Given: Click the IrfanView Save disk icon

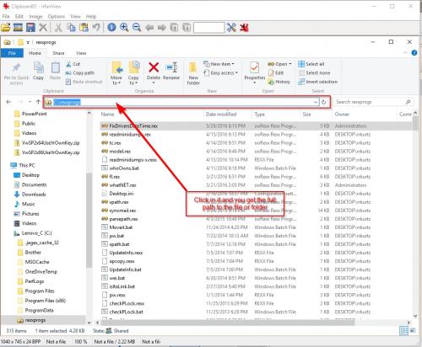Looking at the screenshot, I should coord(30,28).
